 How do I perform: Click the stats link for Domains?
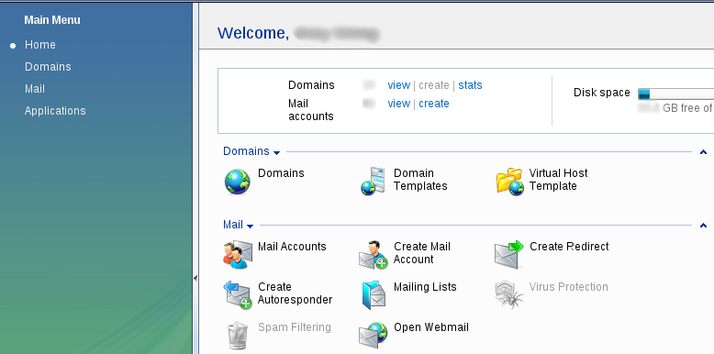(x=470, y=85)
